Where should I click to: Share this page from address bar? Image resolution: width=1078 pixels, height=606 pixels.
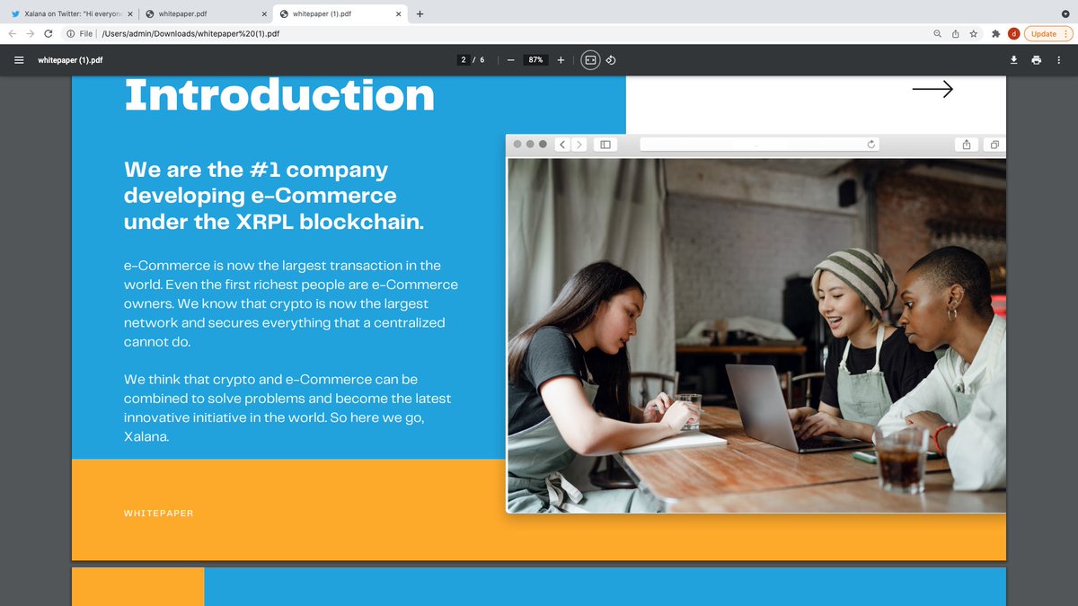[956, 33]
